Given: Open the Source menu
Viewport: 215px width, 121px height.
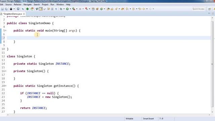Looking at the screenshot, I should [8, 4].
